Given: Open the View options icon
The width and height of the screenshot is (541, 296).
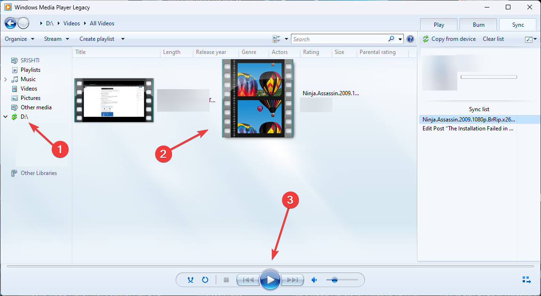Looking at the screenshot, I should pos(276,39).
